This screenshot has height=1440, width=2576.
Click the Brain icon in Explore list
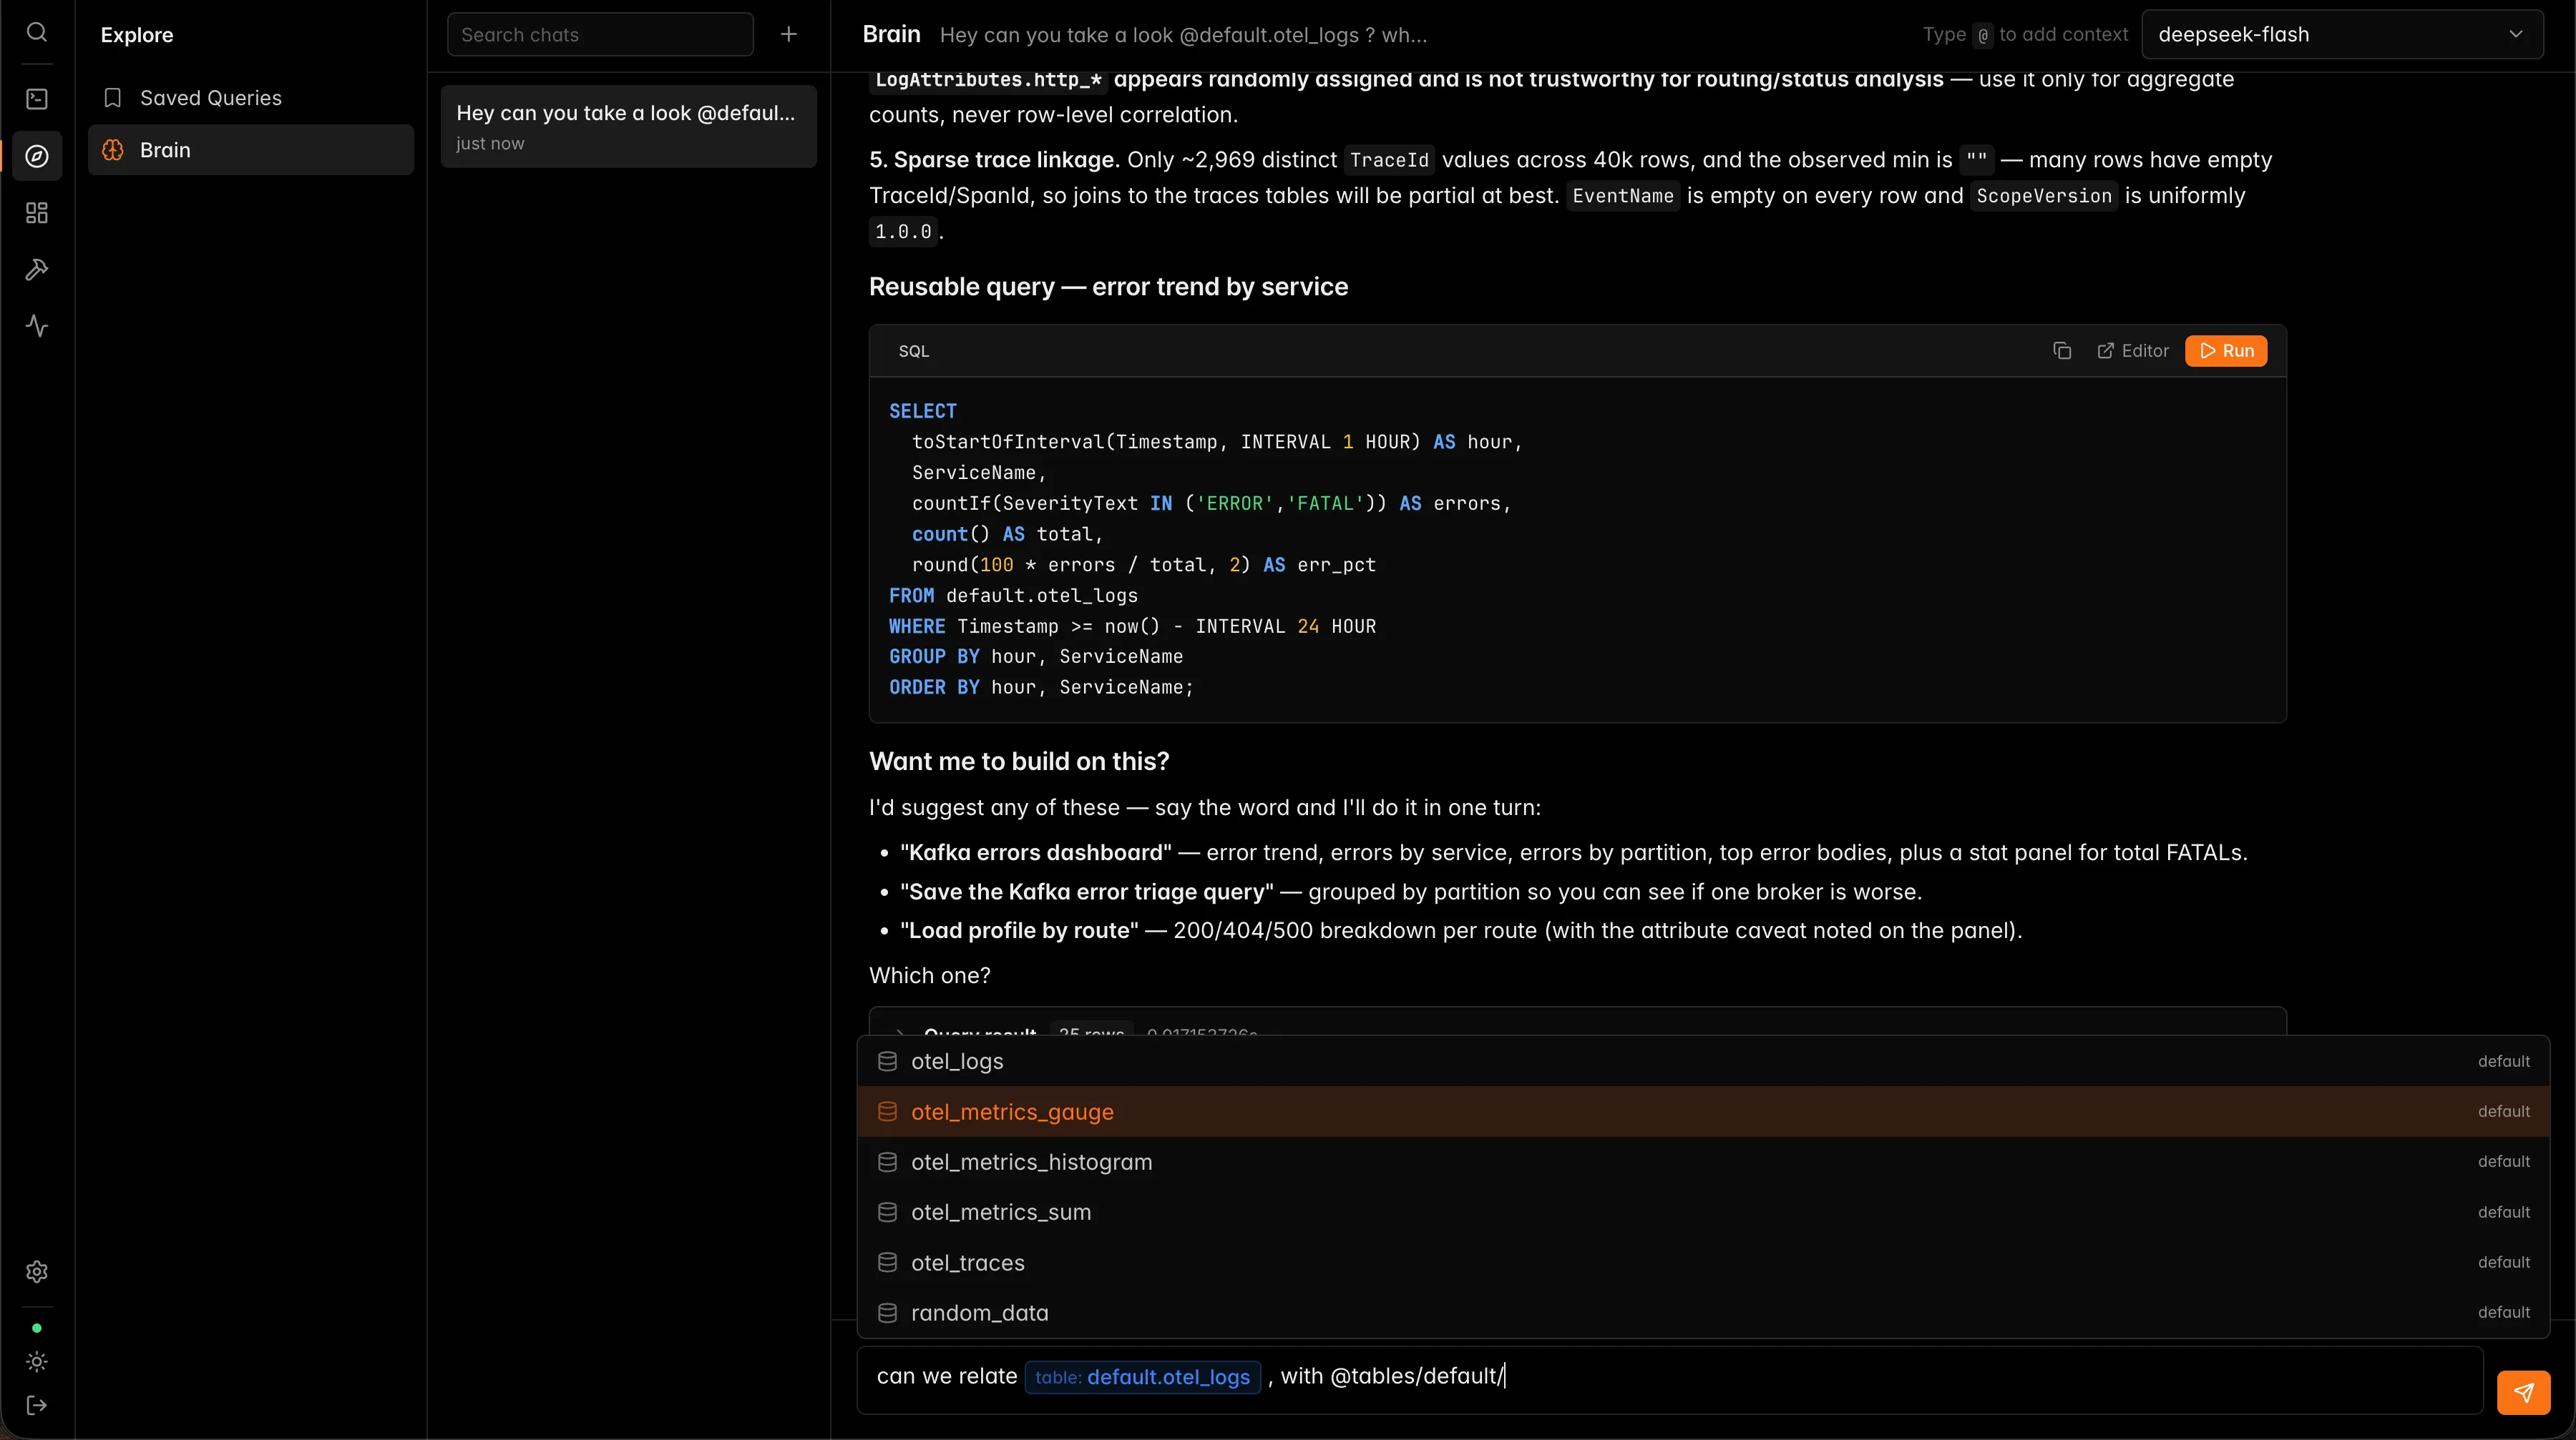(113, 150)
